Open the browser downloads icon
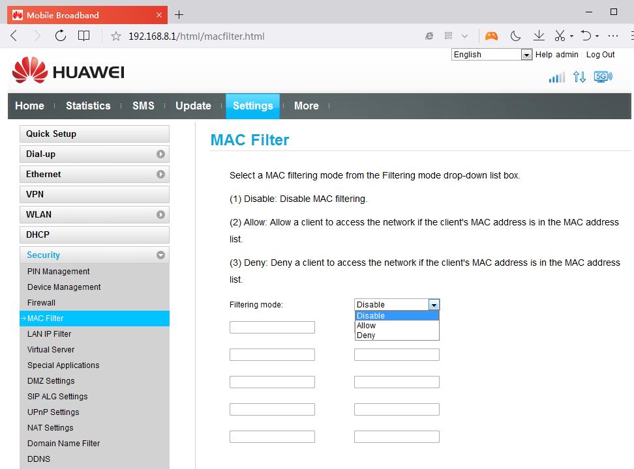This screenshot has width=634, height=469. (x=539, y=36)
